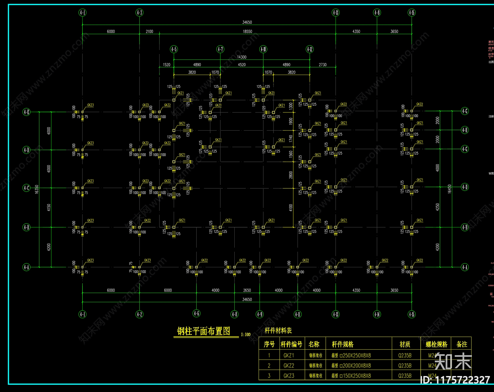
Task: Click the 18550 dimension text
Action: [247, 31]
